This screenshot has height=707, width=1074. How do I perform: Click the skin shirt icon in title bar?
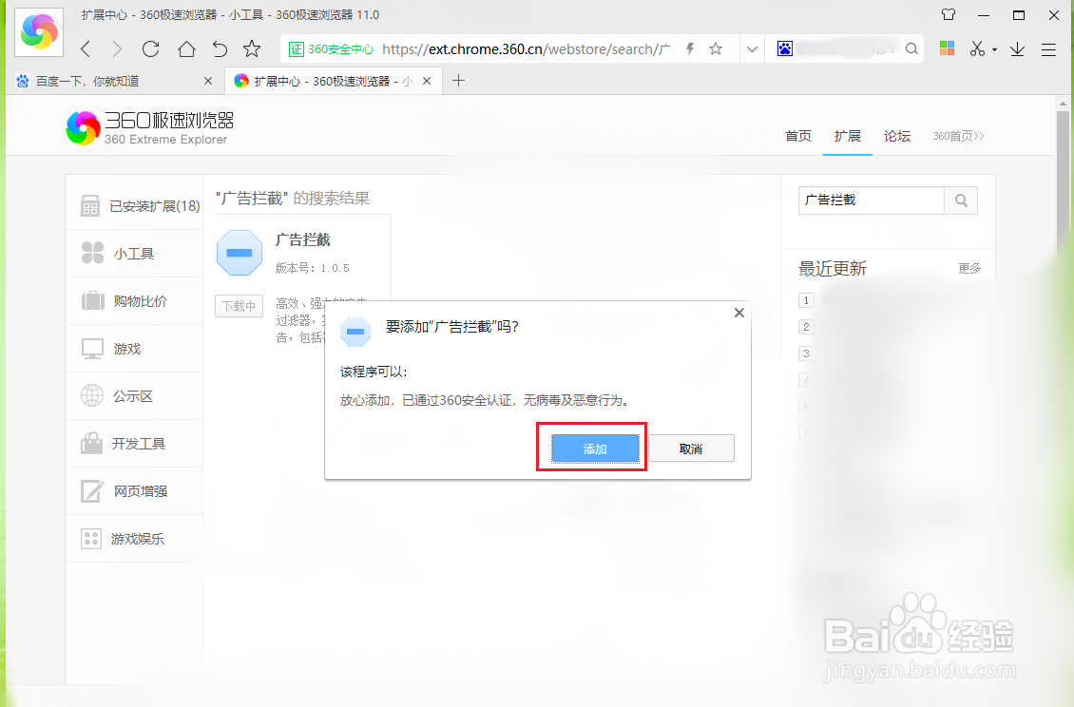click(x=949, y=14)
